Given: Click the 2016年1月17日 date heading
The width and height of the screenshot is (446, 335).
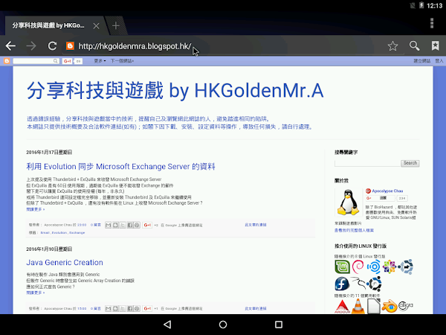Looking at the screenshot, I should (49, 153).
